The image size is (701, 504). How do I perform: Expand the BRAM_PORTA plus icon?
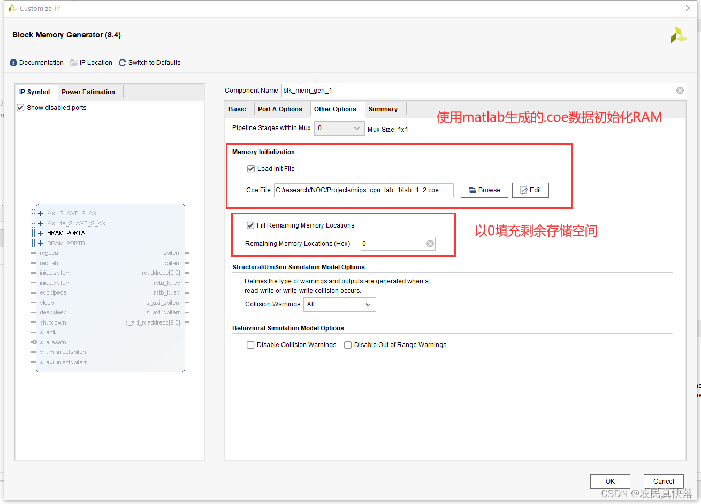click(41, 234)
